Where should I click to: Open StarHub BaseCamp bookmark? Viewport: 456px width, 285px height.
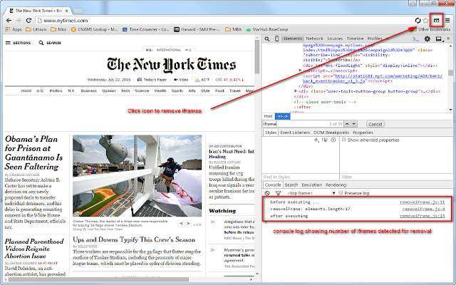(x=267, y=29)
